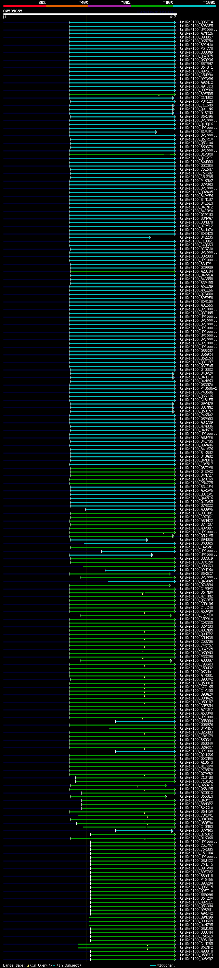This screenshot has width=219, height=968.
Task: Select UniRef100_Q3TUN5 label
Action: coord(196,313)
